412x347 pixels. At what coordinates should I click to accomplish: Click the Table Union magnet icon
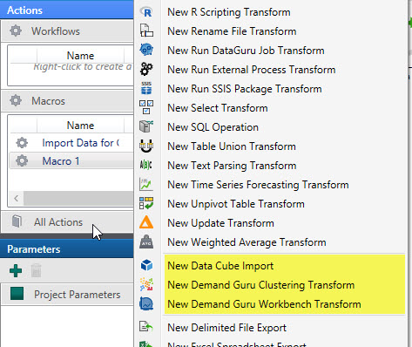click(x=146, y=146)
